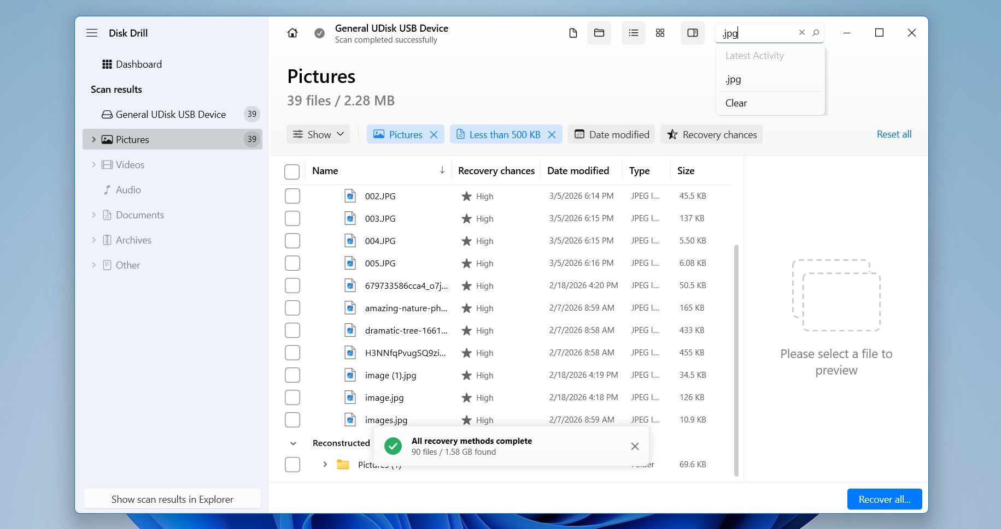Select the list view layout icon
This screenshot has height=529, width=1001.
click(633, 33)
